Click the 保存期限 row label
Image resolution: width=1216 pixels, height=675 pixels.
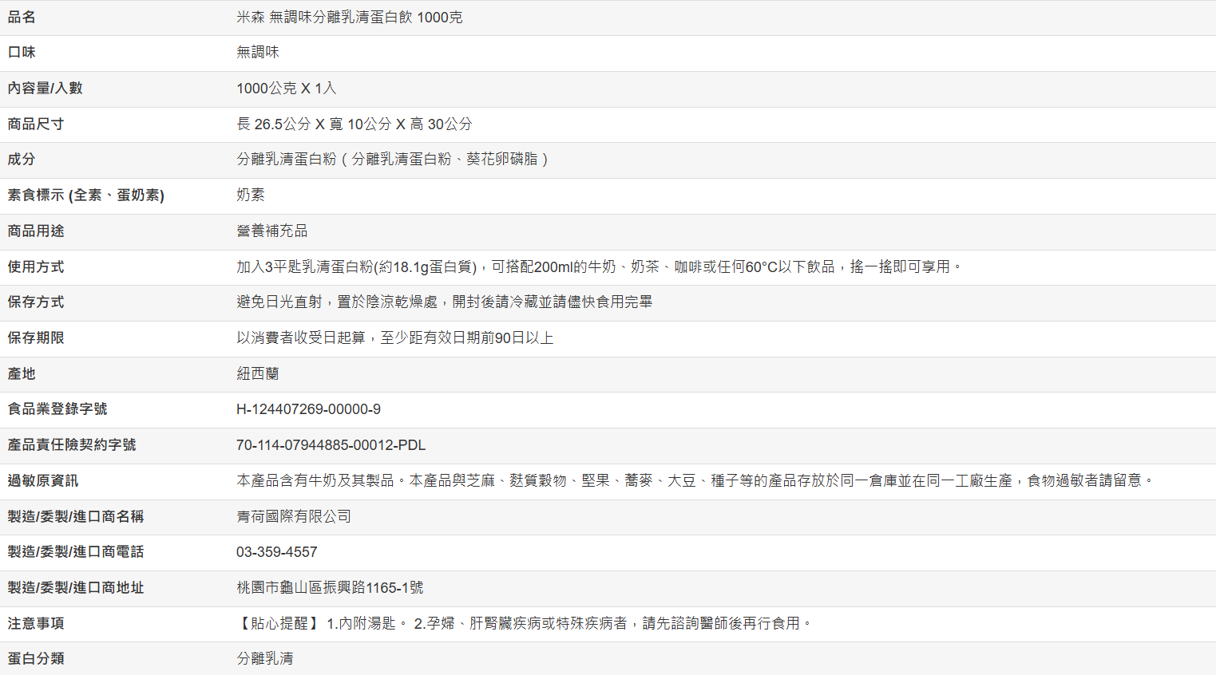[x=36, y=338]
